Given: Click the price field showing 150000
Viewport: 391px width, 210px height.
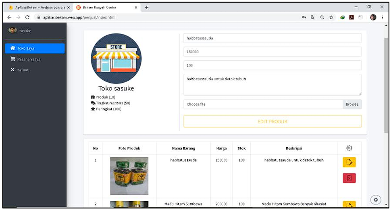Looking at the screenshot, I should coord(272,52).
